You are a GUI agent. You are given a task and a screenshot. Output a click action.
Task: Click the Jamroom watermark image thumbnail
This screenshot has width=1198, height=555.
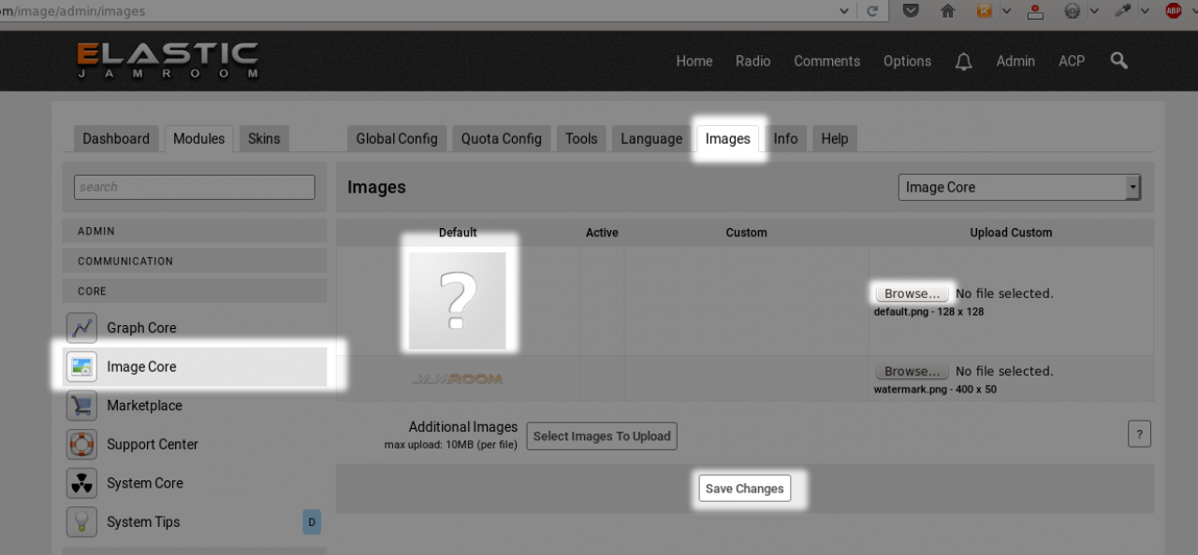457,378
